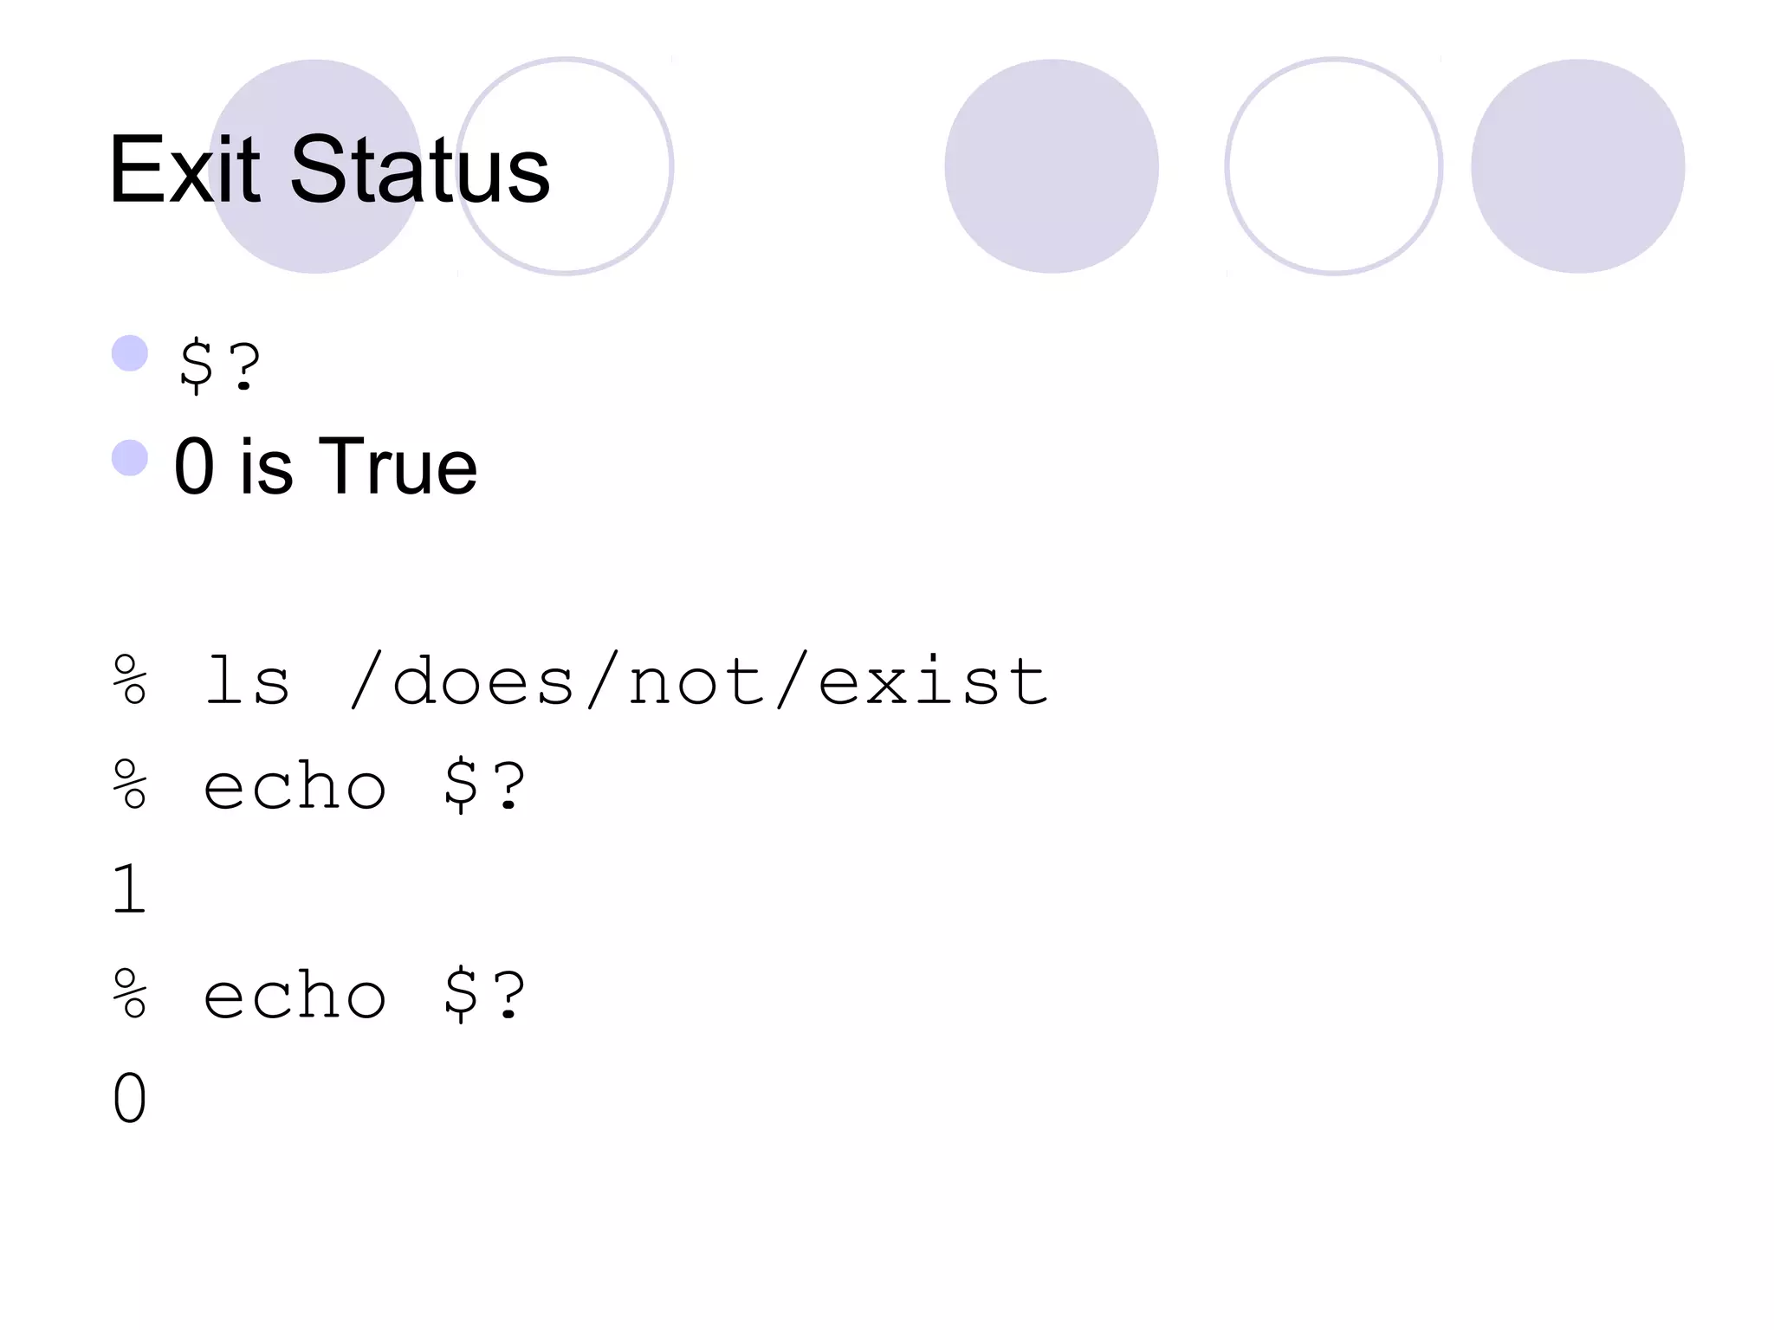Click the rightmost filled lavender circle
The image size is (1774, 1330).
click(x=1577, y=166)
